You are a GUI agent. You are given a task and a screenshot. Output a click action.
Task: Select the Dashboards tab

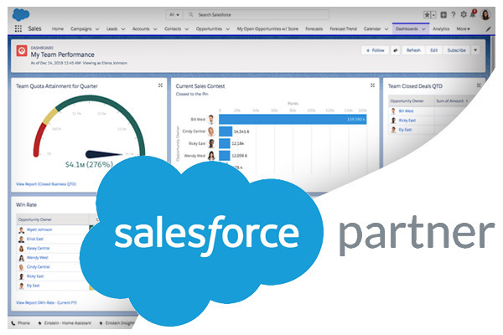pos(407,28)
